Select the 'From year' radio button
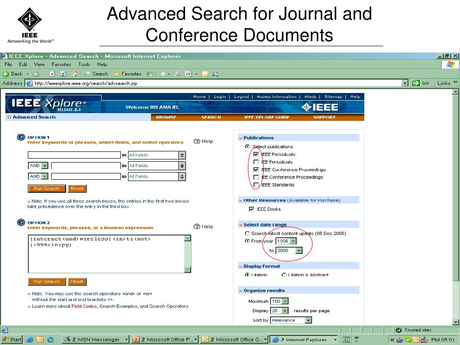This screenshot has width=460, height=345. (248, 241)
